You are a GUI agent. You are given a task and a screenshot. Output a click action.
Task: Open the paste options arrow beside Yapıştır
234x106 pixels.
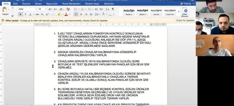pos(9,9)
